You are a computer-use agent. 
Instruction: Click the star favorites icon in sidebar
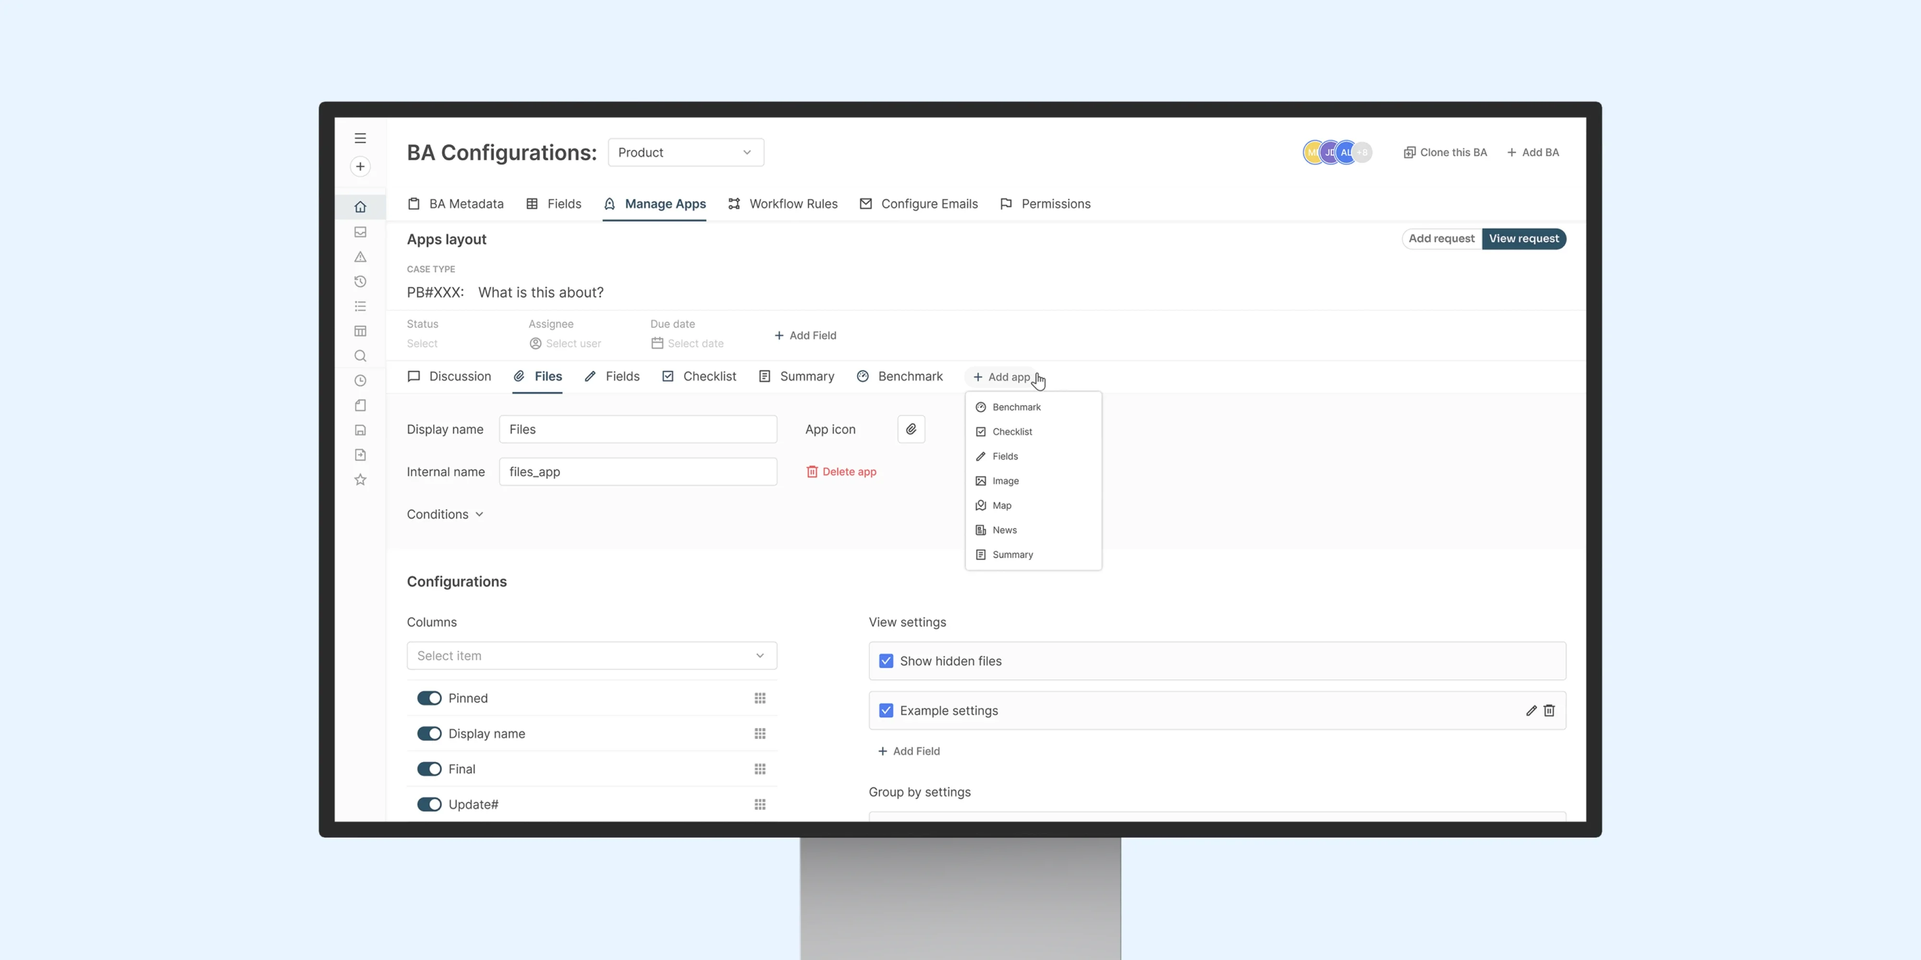tap(360, 479)
